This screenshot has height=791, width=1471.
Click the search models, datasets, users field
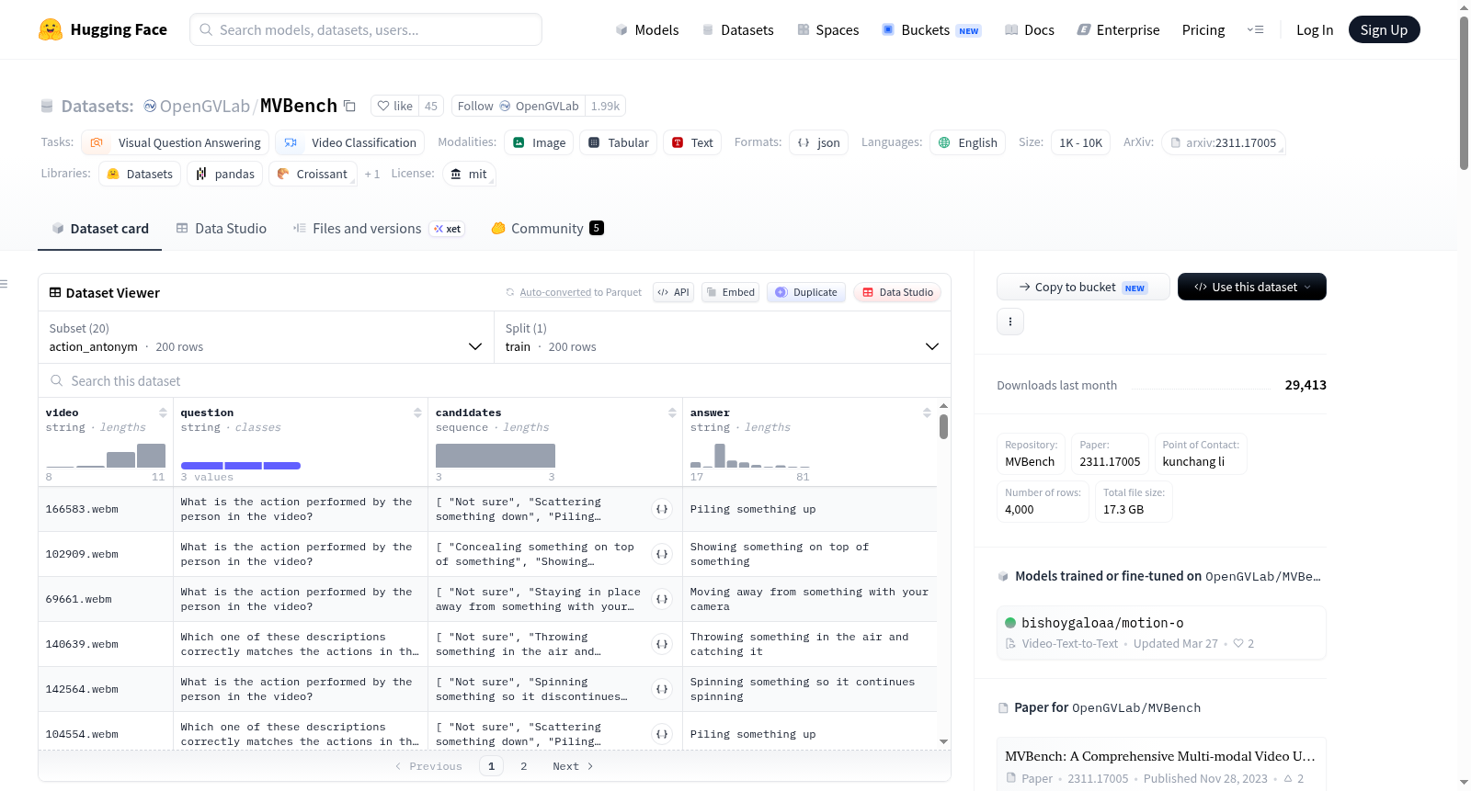click(x=366, y=29)
